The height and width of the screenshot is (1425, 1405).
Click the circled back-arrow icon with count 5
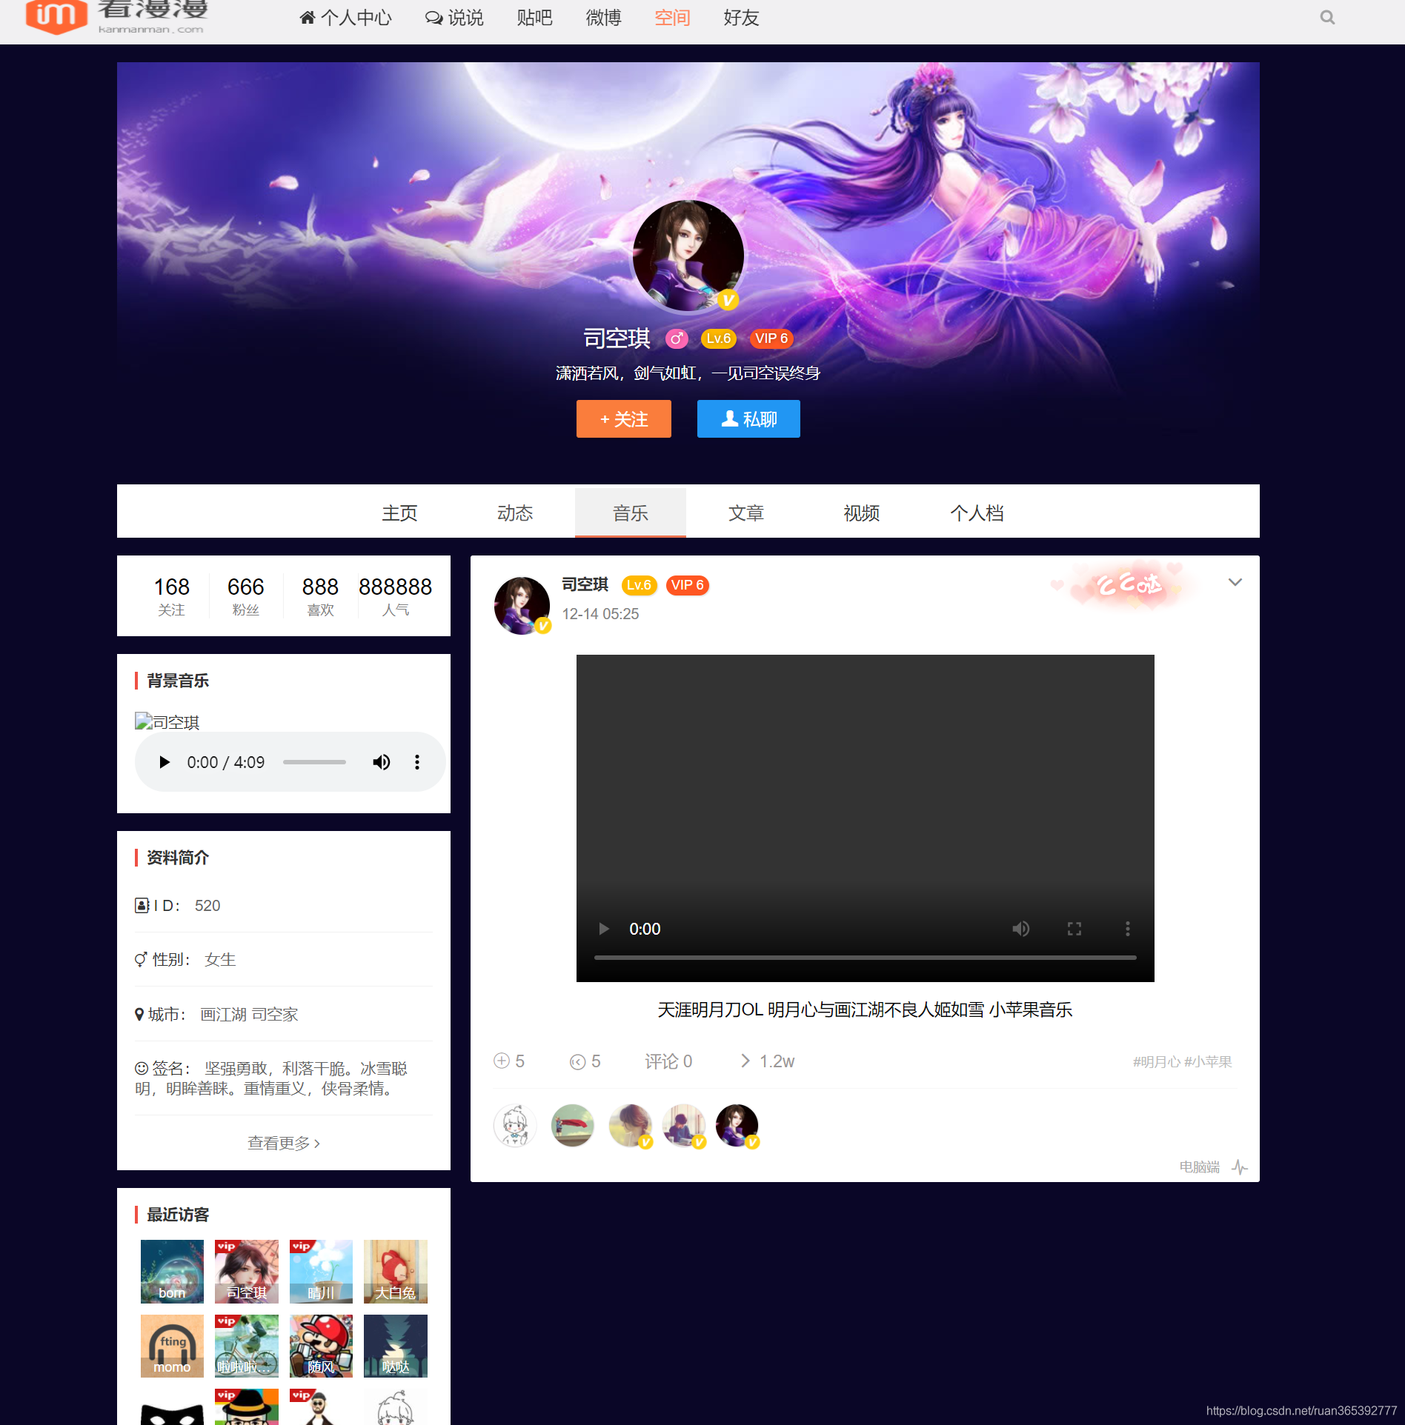(x=577, y=1061)
